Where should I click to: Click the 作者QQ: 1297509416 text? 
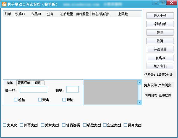click(158, 75)
